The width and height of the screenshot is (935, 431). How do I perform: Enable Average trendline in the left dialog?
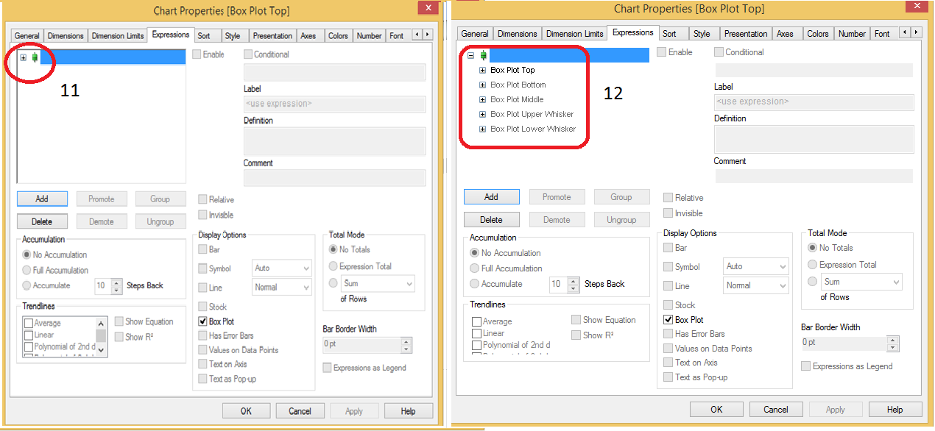click(x=29, y=324)
